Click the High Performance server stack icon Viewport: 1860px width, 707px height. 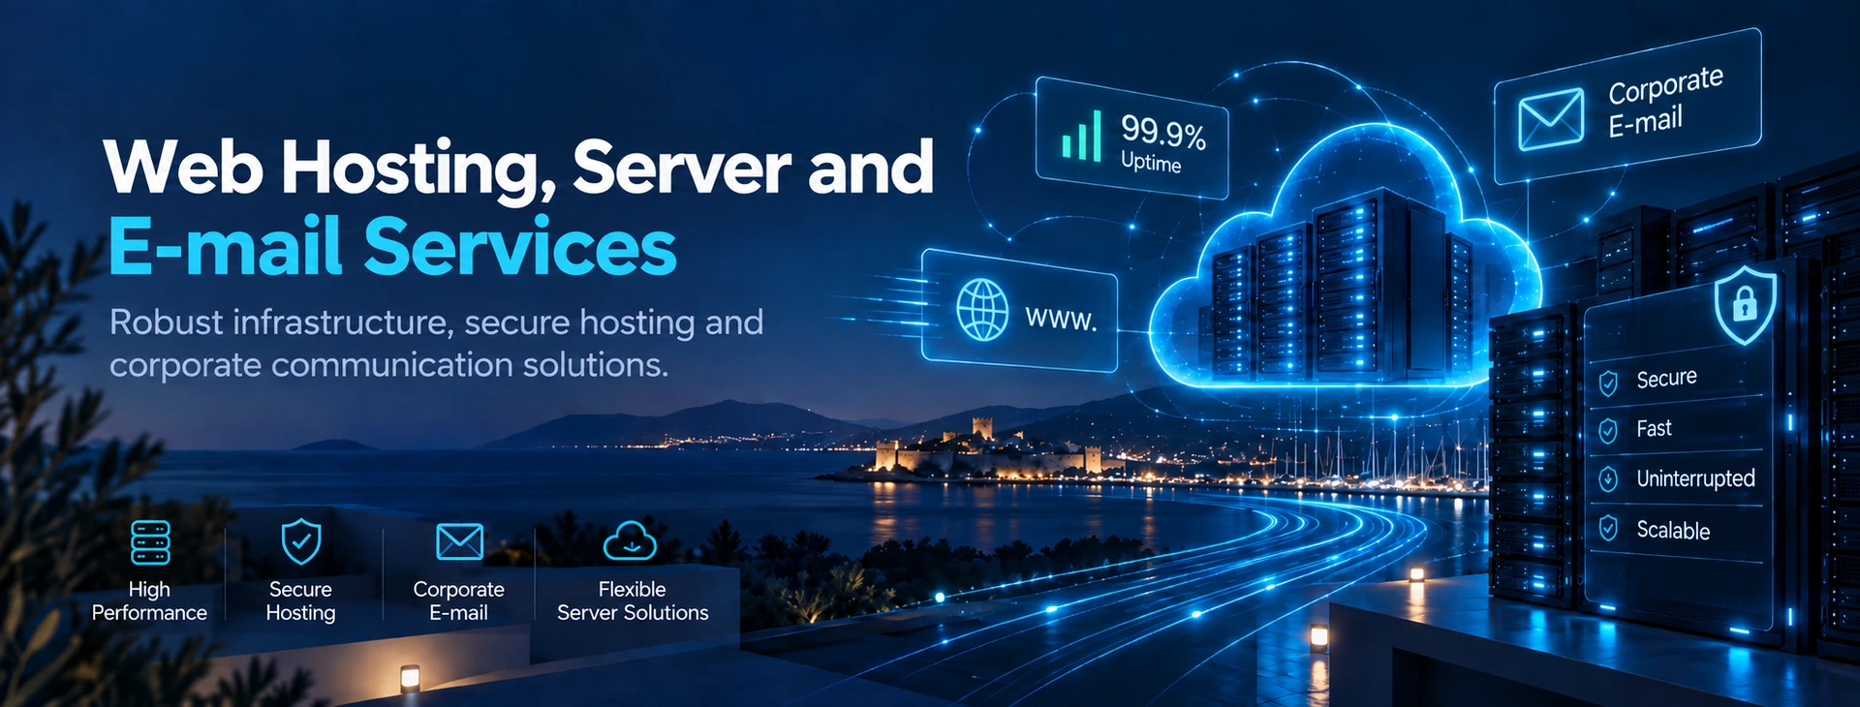(150, 542)
